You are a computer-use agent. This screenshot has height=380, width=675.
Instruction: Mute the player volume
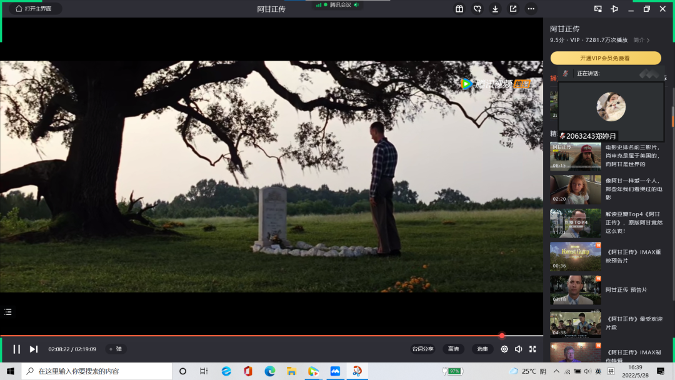[518, 349]
